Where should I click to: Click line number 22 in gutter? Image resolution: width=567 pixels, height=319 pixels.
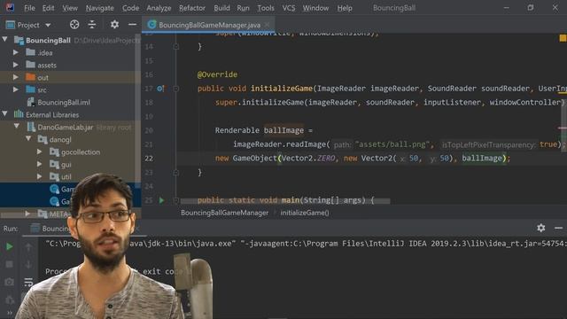click(149, 159)
